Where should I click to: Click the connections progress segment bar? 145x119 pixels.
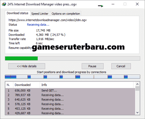point(72,77)
